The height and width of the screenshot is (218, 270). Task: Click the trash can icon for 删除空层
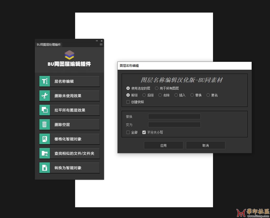click(45, 124)
